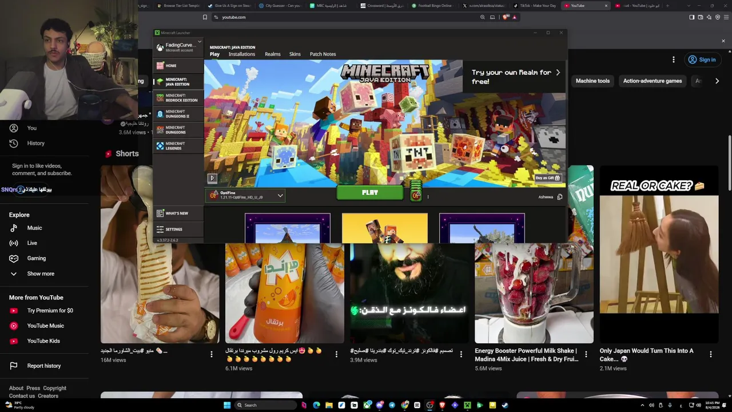Open options menu for the 3.9M views short
This screenshot has width=732, height=412.
[461, 355]
